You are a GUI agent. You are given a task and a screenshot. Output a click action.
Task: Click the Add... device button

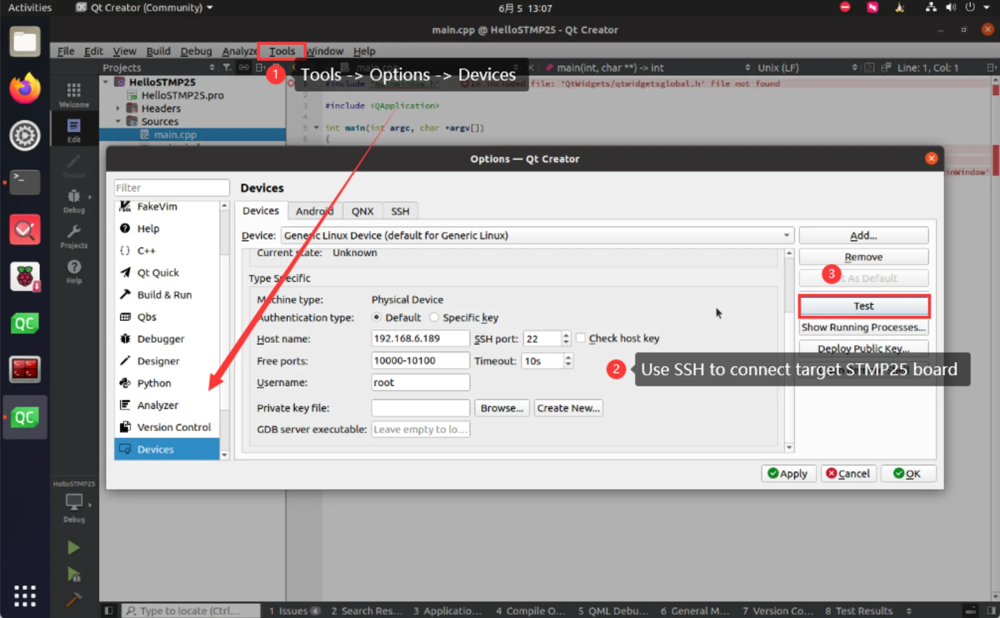[x=863, y=235]
